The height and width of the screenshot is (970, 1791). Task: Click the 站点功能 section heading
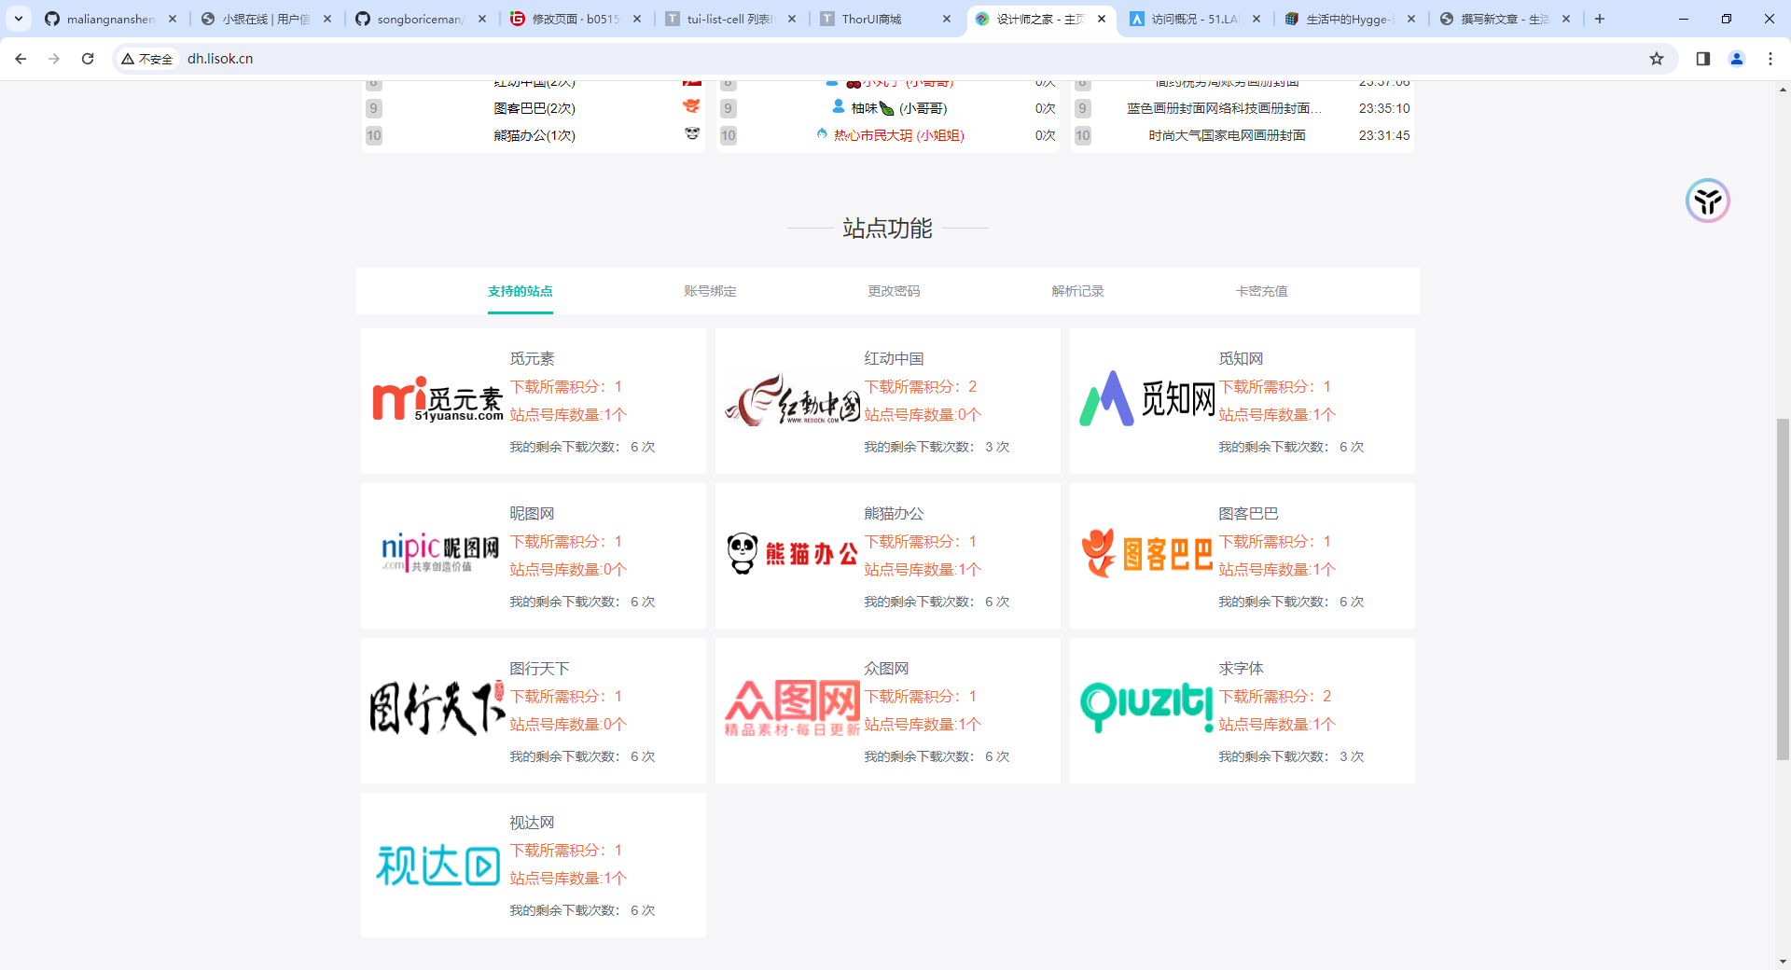click(887, 228)
